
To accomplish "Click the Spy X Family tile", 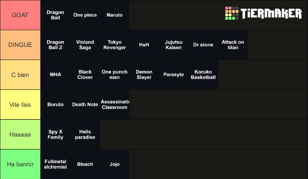I will coord(55,135).
